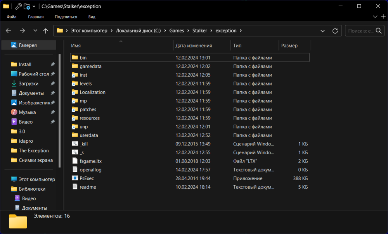Select the fsgame.ltx file

coord(90,161)
